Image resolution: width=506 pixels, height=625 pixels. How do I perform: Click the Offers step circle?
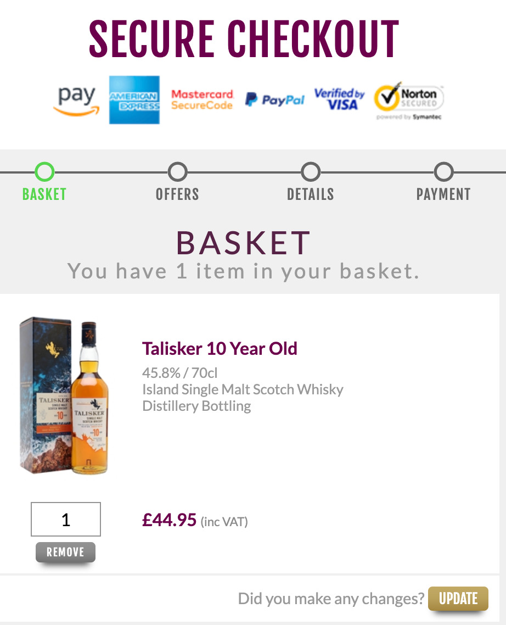pos(177,171)
